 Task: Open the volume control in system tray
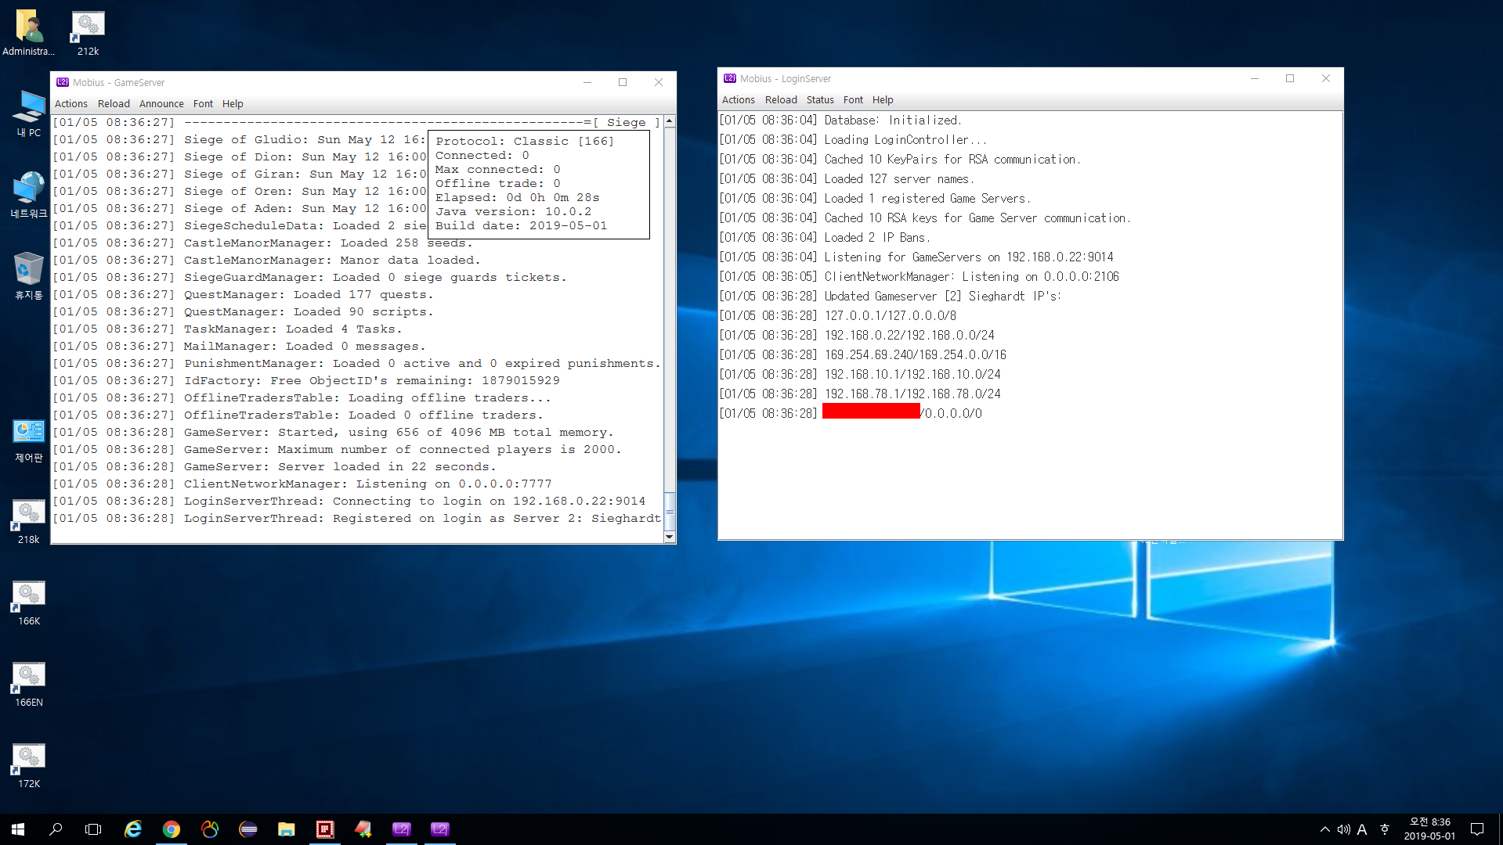[x=1344, y=829]
